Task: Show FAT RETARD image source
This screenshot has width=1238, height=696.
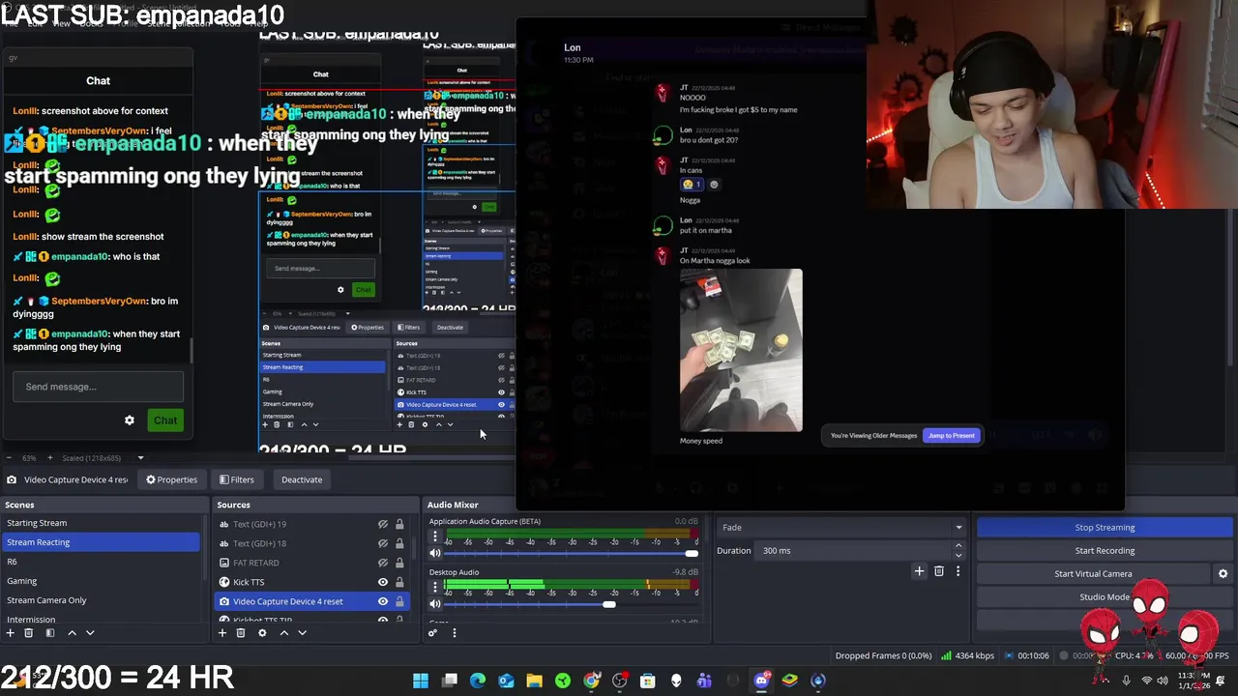Action: pyautogui.click(x=383, y=563)
